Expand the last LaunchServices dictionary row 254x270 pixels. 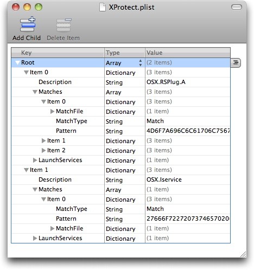coord(35,238)
